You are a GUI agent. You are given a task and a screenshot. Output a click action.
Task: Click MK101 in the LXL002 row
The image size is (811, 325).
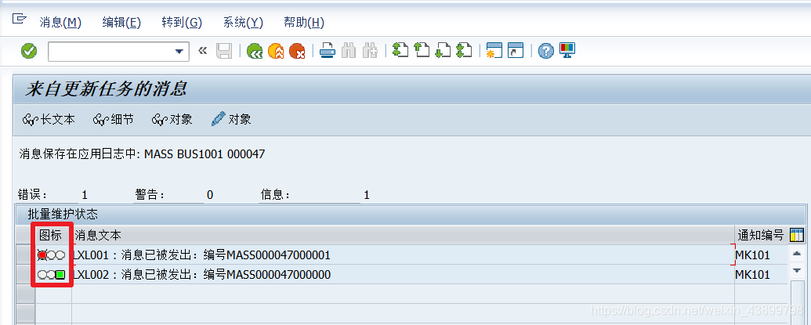[752, 275]
